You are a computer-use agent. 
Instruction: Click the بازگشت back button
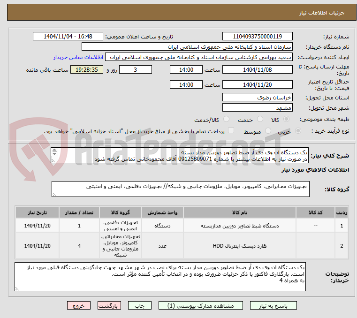pyautogui.click(x=109, y=305)
